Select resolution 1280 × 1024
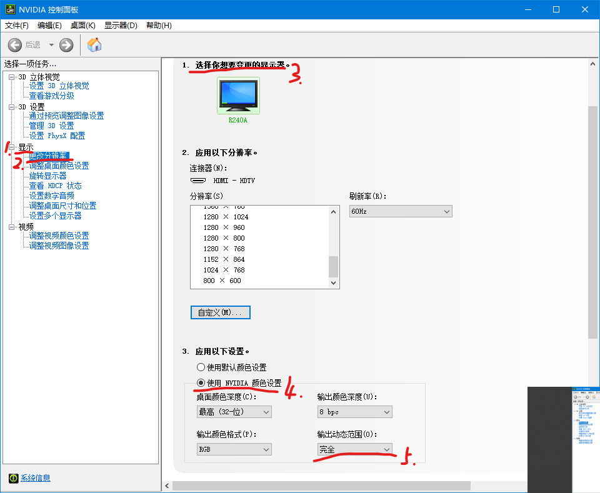Screen dimensions: 600x493 (226, 217)
